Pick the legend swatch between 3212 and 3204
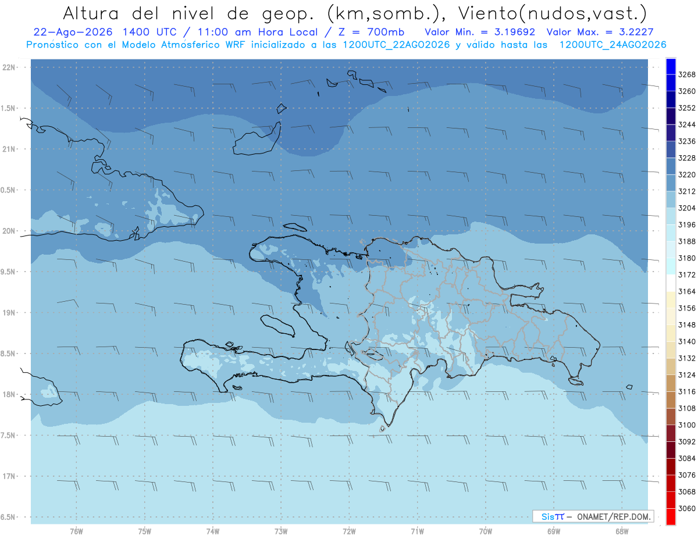This screenshot has height=539, width=698. coord(671,199)
